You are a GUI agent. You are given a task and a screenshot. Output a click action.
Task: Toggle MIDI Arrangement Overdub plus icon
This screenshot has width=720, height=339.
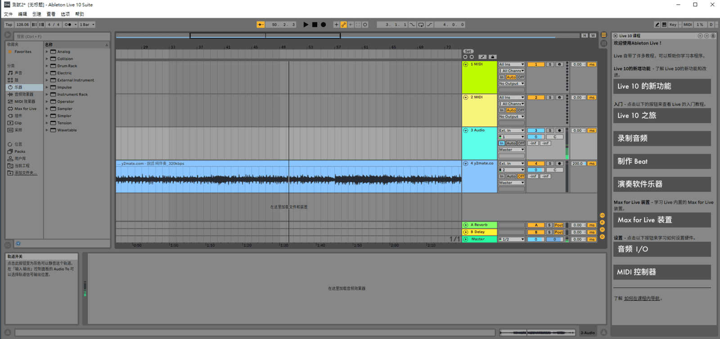(x=336, y=25)
